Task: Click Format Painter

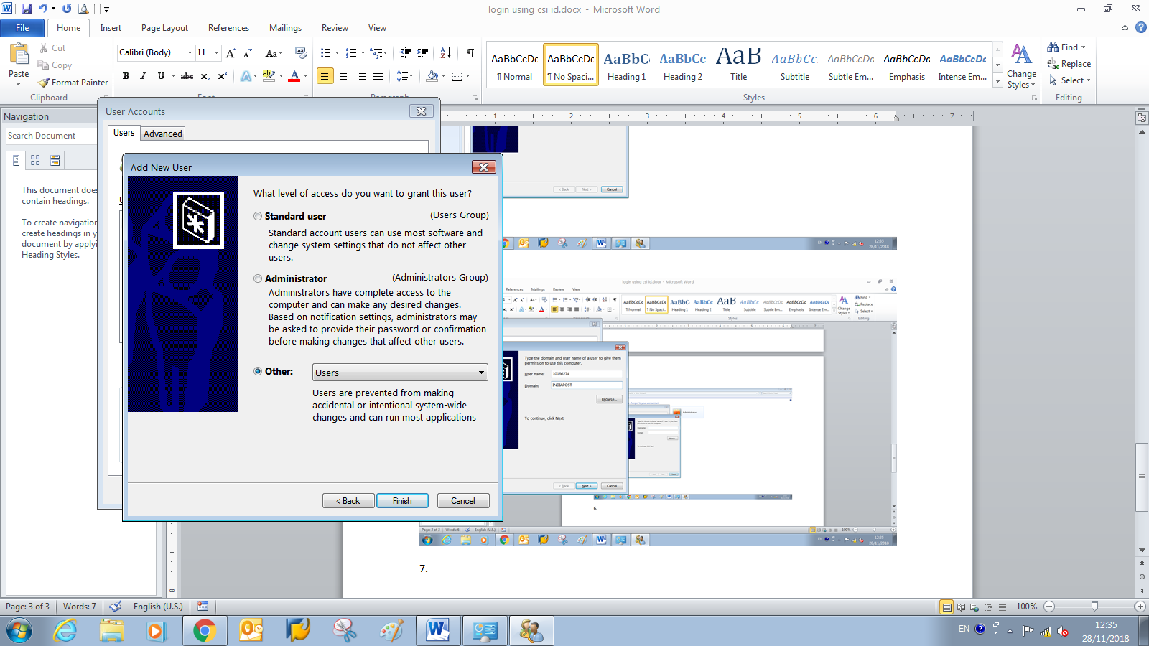Action: pos(73,83)
